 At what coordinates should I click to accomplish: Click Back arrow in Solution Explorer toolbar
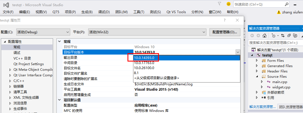pyautogui.click(x=252, y=36)
